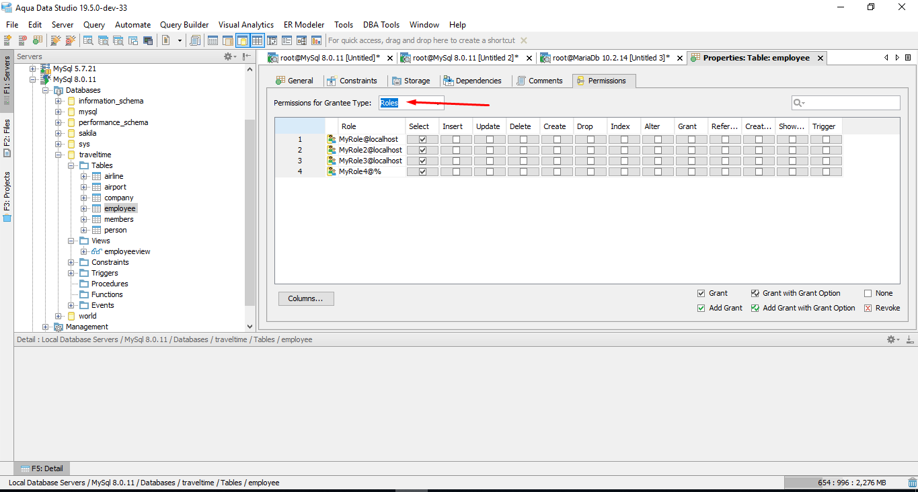This screenshot has height=492, width=918.
Task: Check Trigger permission for MyRole@localhost
Action: click(x=826, y=139)
